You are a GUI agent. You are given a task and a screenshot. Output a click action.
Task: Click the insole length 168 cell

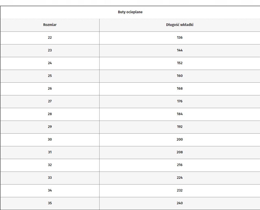tap(180, 89)
